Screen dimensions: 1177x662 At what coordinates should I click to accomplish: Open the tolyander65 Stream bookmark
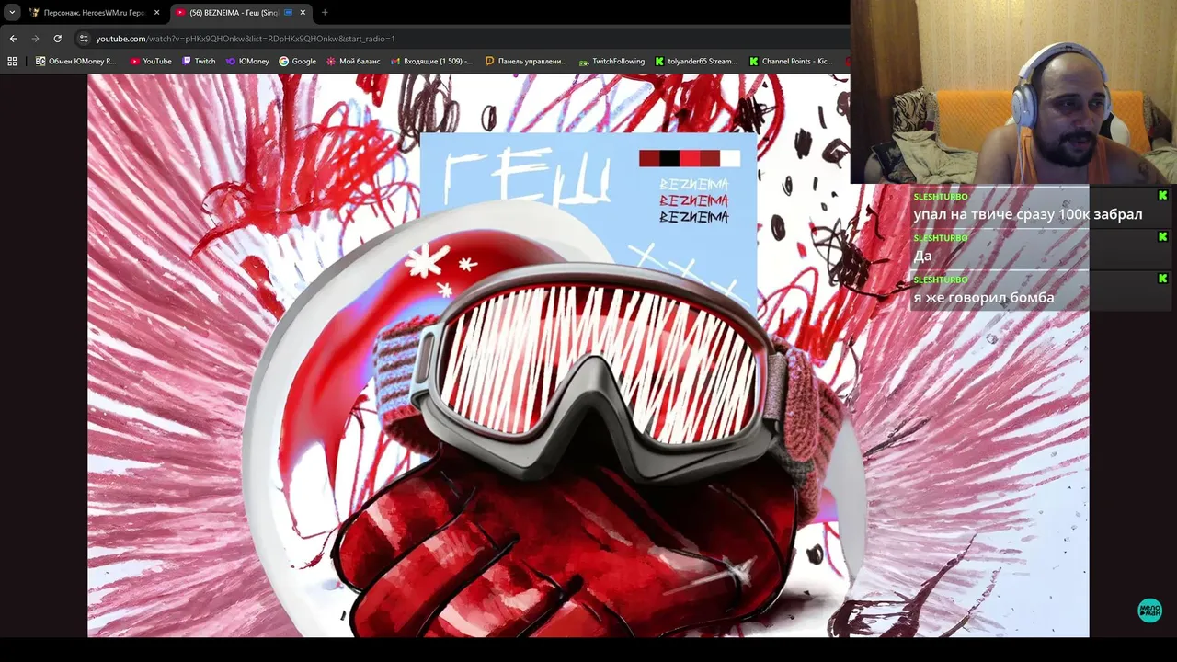(x=696, y=62)
